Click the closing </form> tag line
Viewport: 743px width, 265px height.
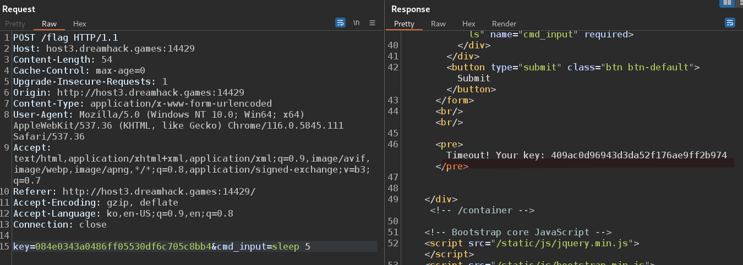tap(455, 100)
